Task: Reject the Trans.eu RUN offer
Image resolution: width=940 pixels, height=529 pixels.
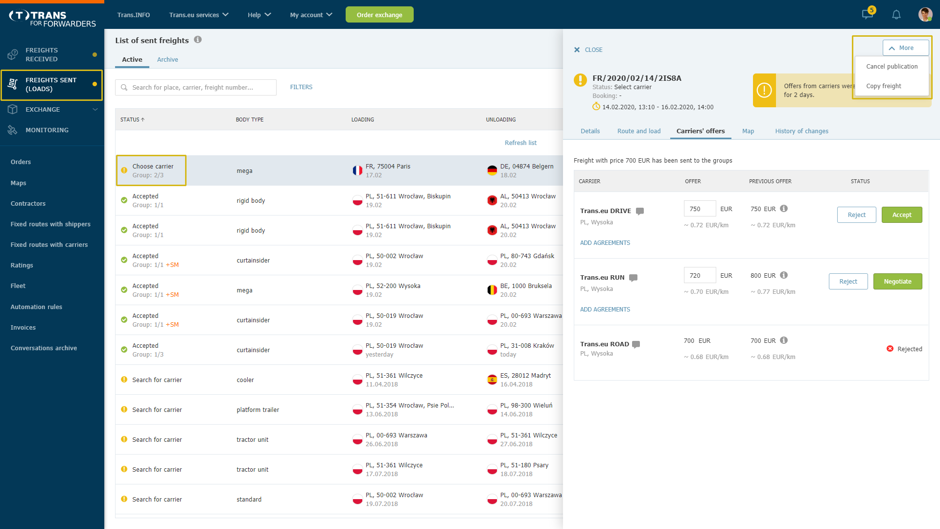Action: [848, 281]
